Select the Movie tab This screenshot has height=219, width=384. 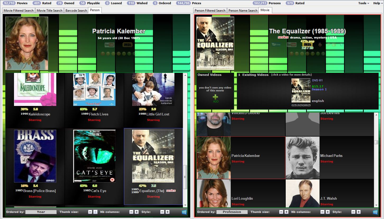pyautogui.click(x=265, y=10)
